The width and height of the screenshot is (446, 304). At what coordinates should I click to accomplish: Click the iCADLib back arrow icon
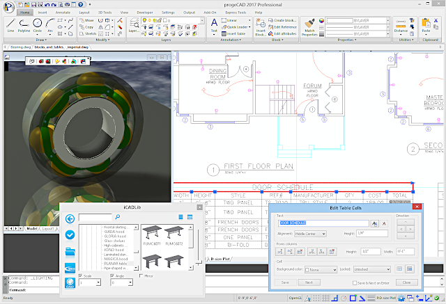point(70,218)
